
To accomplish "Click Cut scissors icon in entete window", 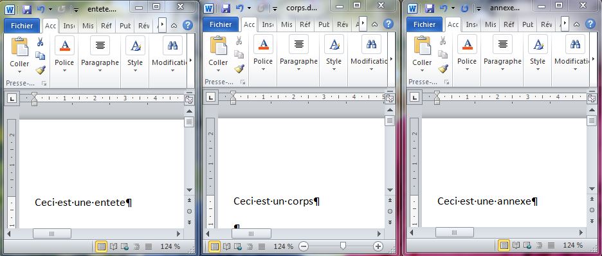I will pos(41,42).
